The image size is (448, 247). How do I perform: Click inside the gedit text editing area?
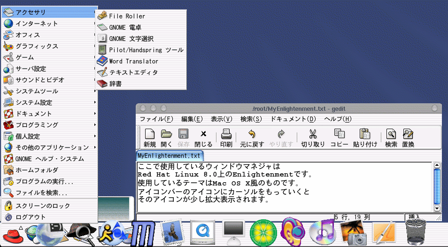[x=285, y=187]
